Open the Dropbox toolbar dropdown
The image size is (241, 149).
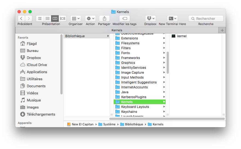150,18
